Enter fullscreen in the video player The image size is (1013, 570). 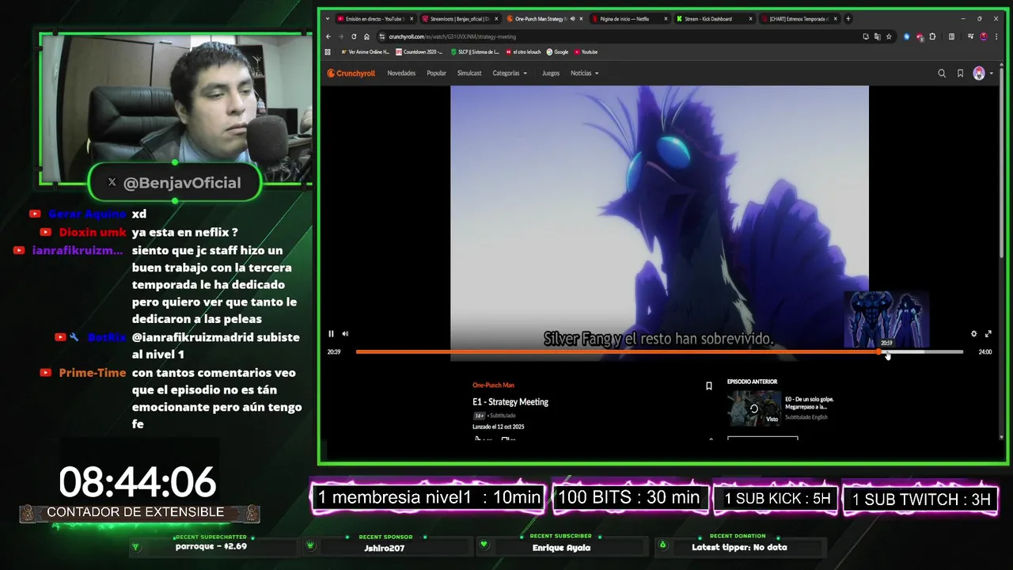point(988,334)
